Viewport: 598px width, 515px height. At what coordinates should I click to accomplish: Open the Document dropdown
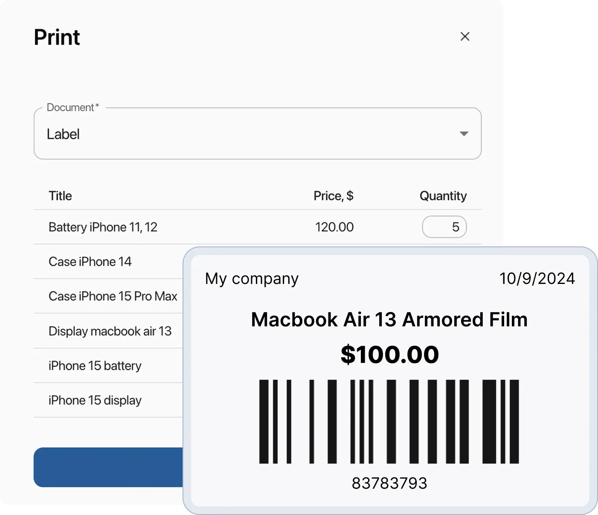point(256,133)
